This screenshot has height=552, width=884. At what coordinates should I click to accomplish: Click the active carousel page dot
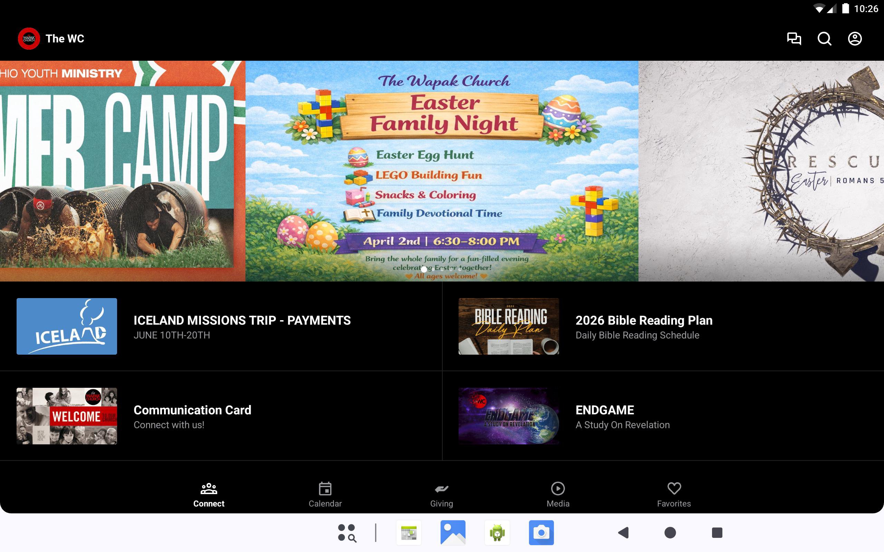424,269
